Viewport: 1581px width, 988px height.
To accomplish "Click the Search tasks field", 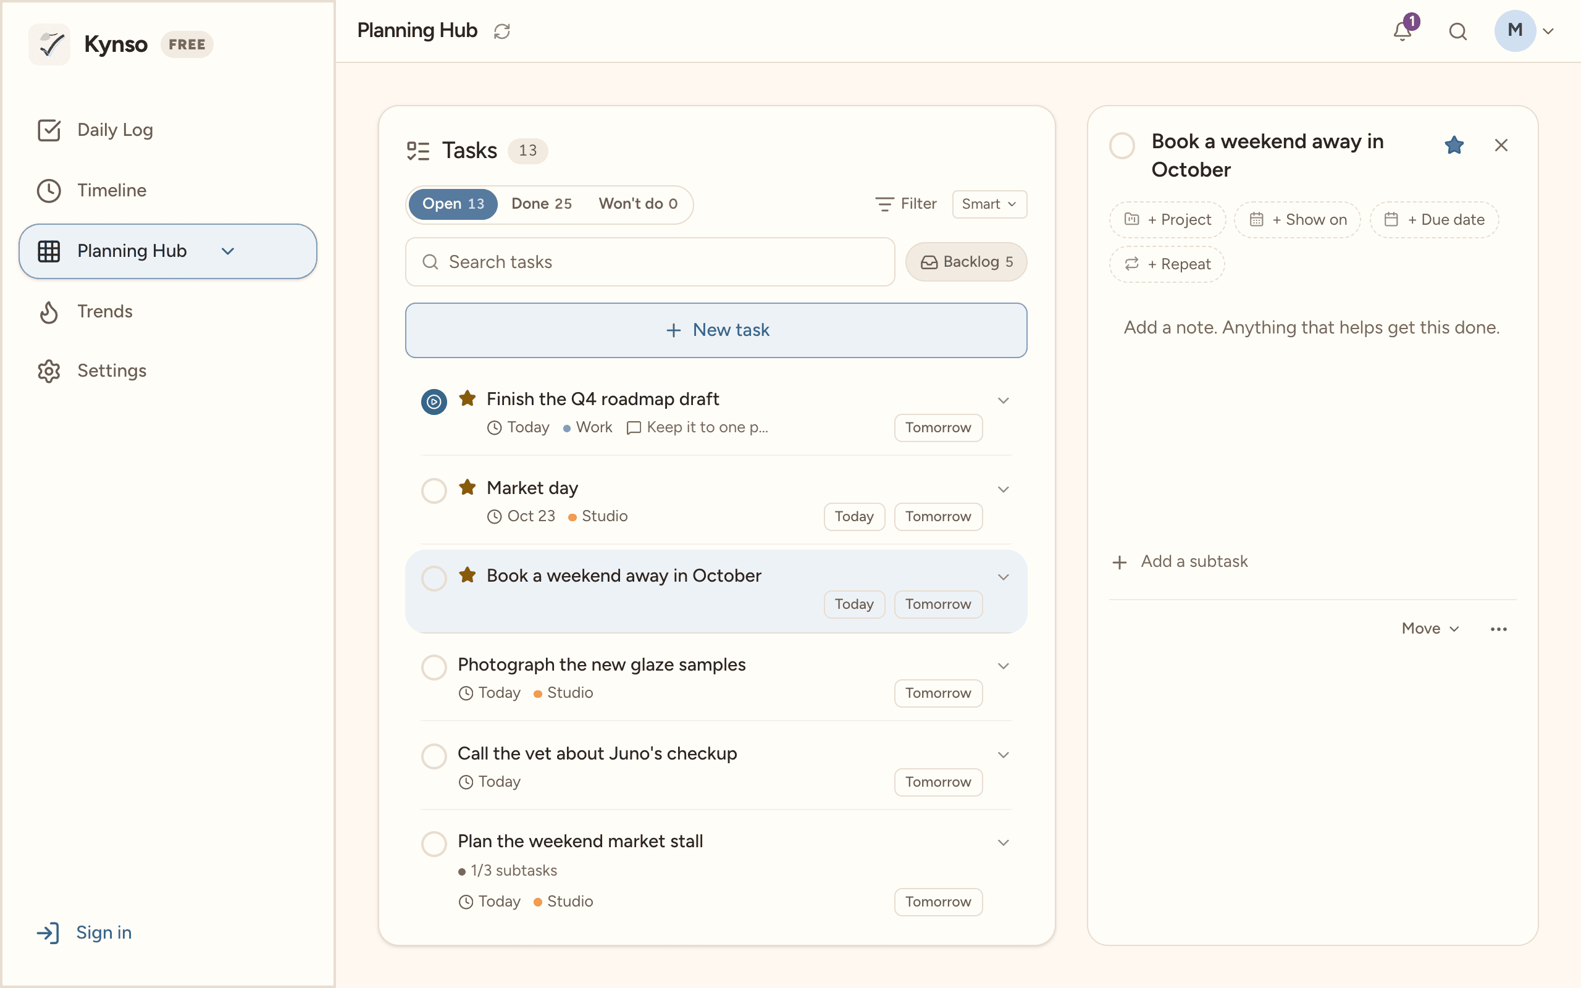I will coord(650,262).
